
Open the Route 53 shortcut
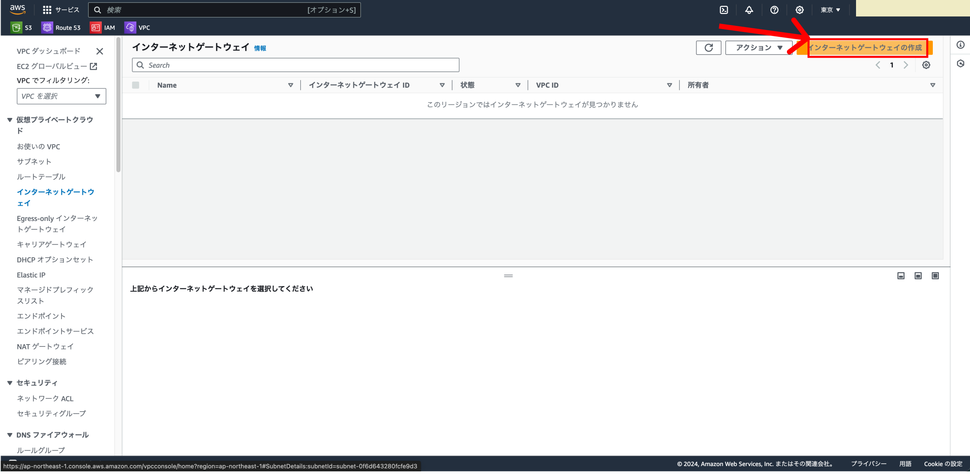(61, 27)
